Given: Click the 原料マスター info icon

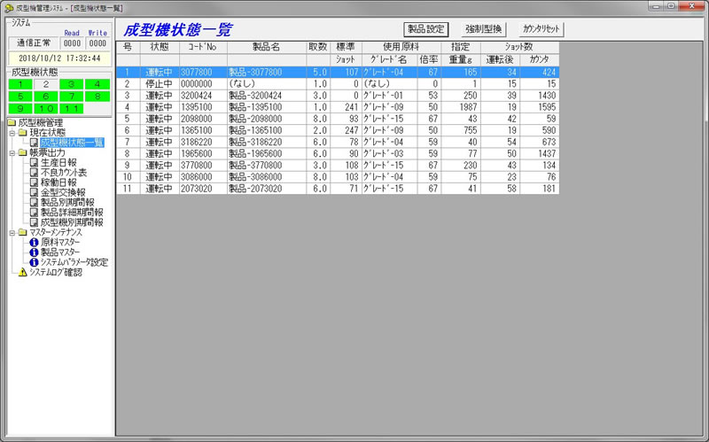Looking at the screenshot, I should click(x=34, y=242).
